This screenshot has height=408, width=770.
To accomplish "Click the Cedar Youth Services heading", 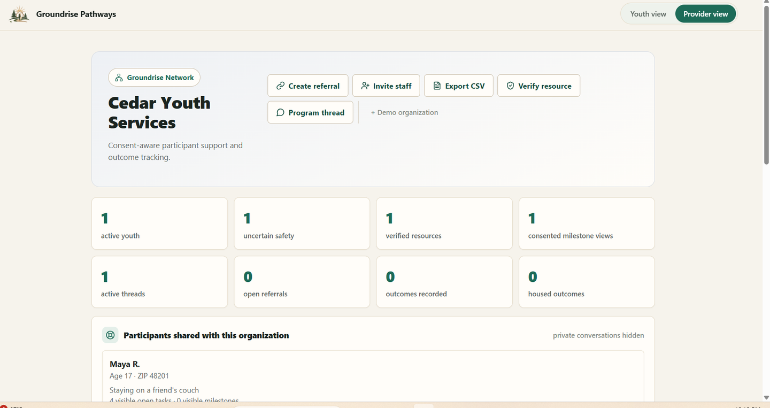I will (159, 113).
